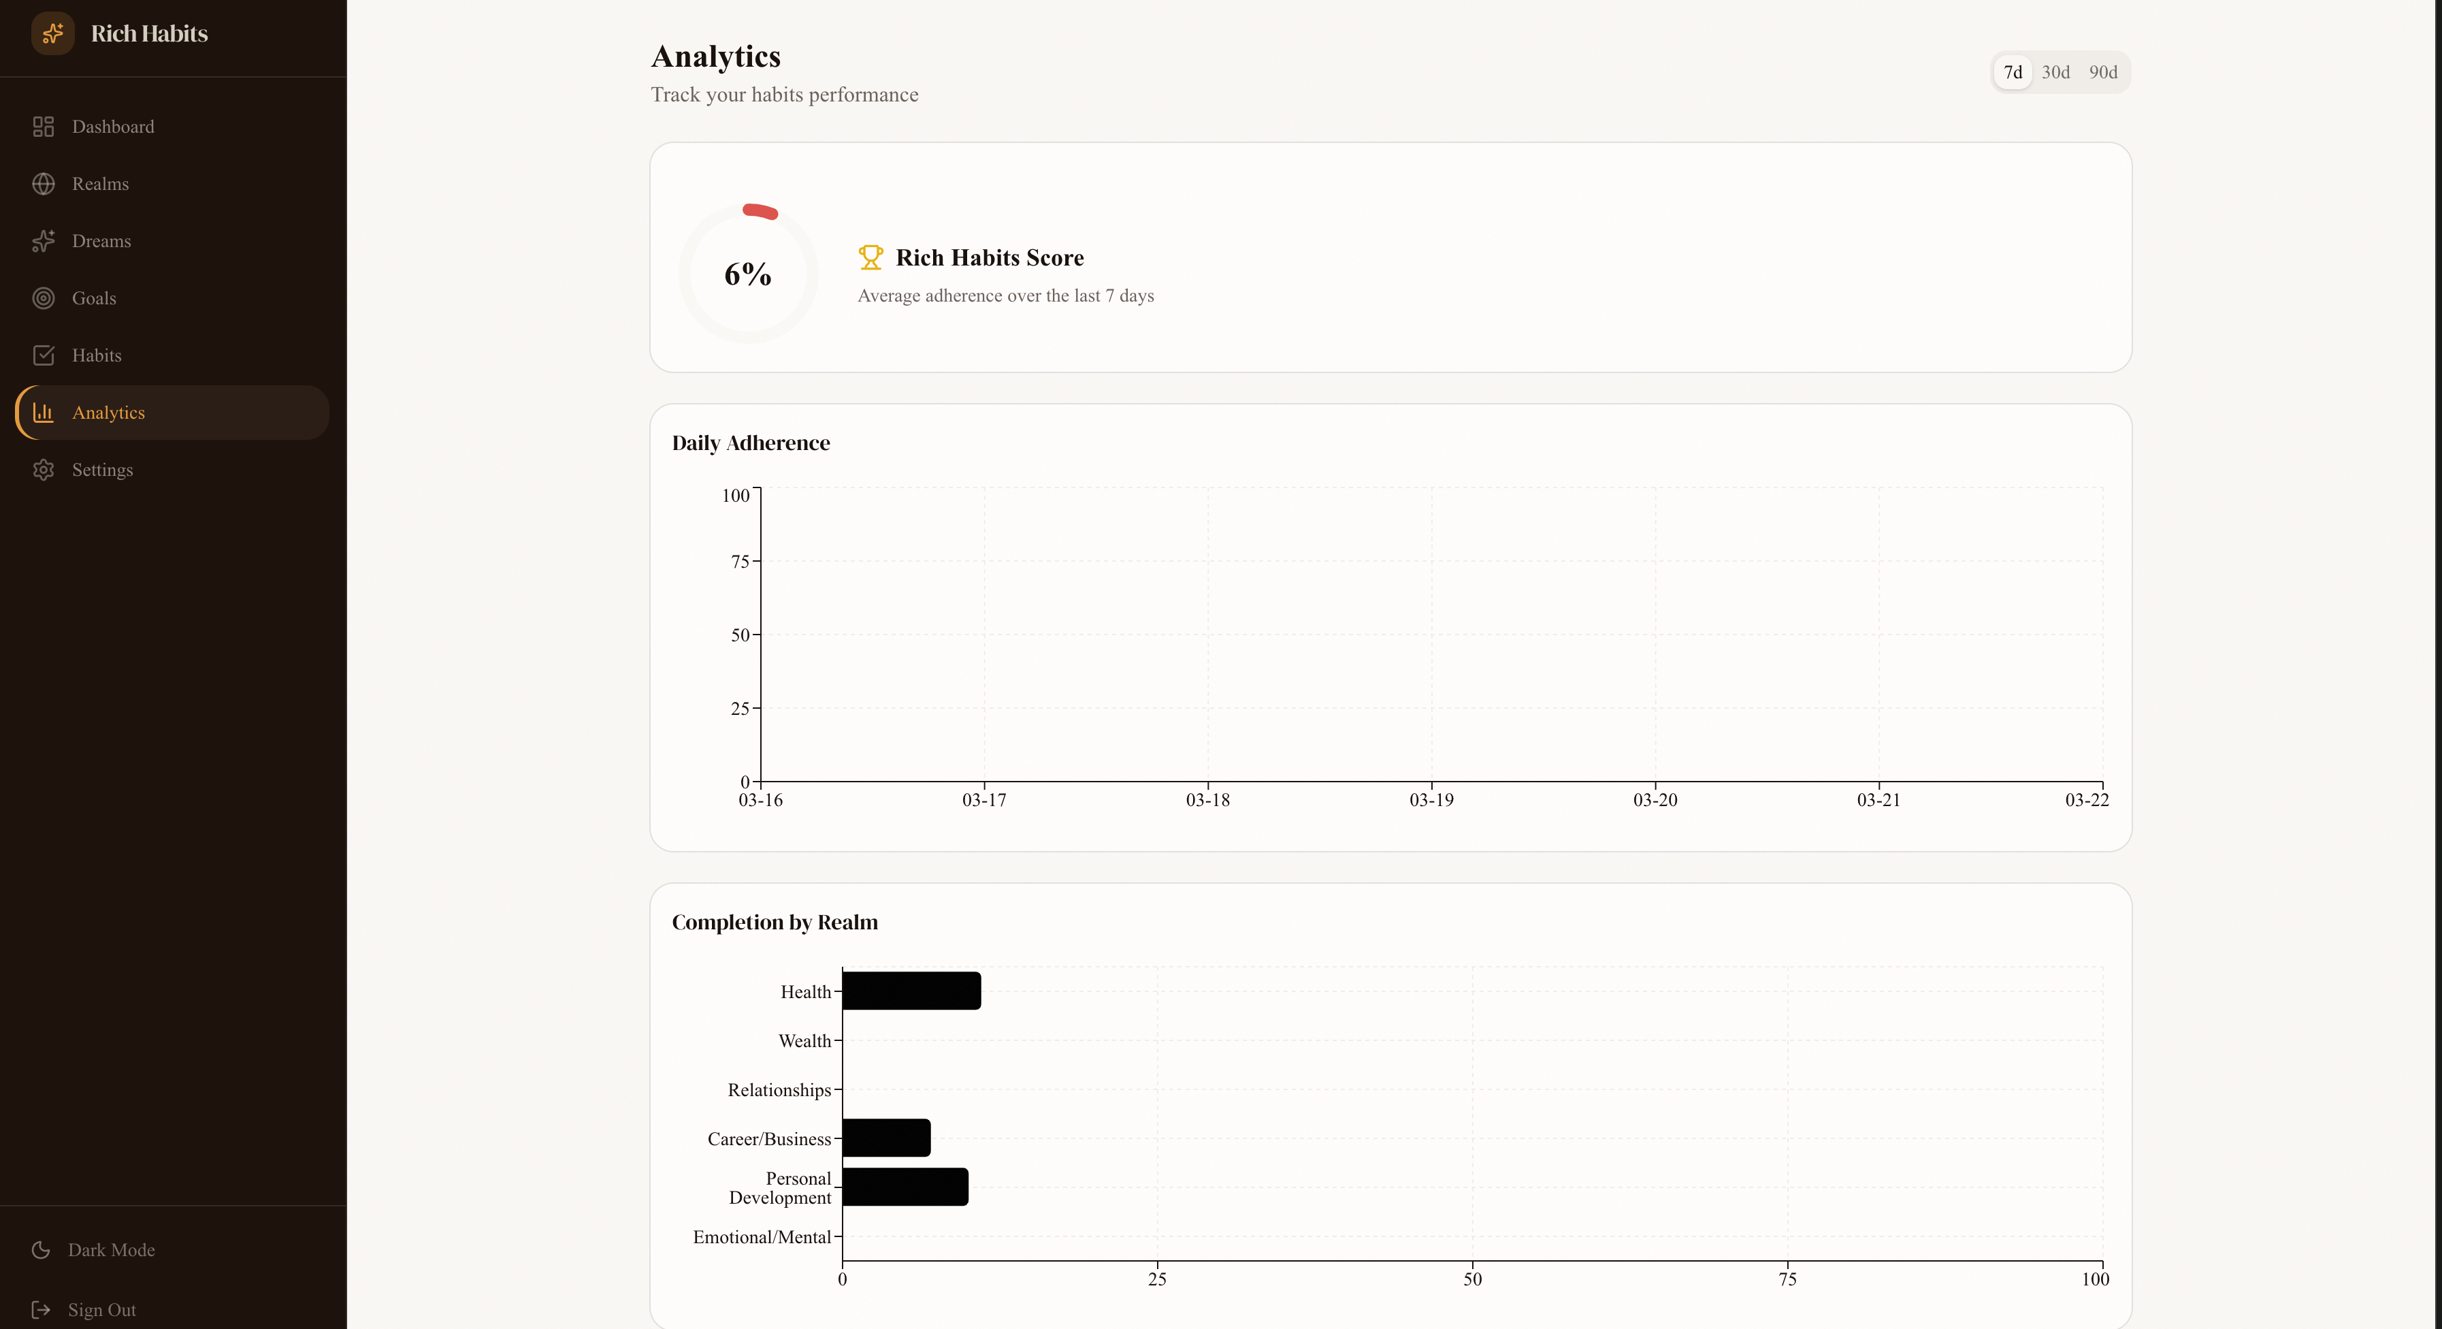
Task: Select the 7d time range
Action: [2013, 72]
